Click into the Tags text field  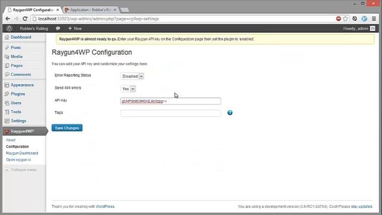coord(171,113)
